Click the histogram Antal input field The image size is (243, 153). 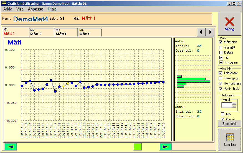tap(227, 105)
